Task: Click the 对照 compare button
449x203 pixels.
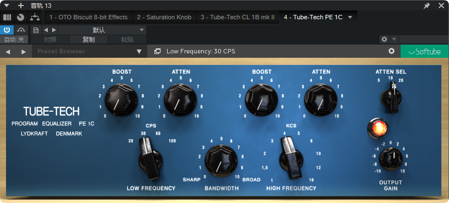Action: click(50, 40)
